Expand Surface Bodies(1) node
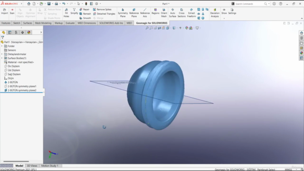The image size is (304, 171). click(2, 58)
